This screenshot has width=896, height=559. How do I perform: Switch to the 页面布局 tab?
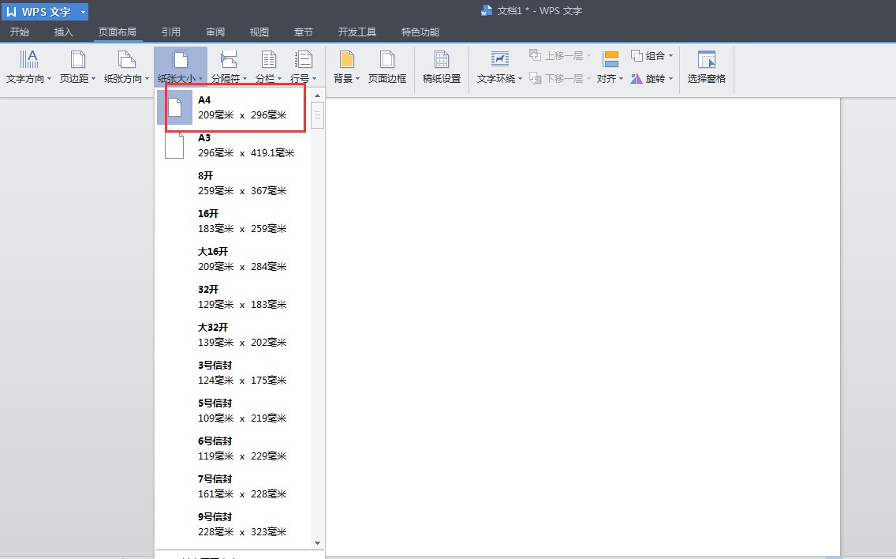(118, 32)
